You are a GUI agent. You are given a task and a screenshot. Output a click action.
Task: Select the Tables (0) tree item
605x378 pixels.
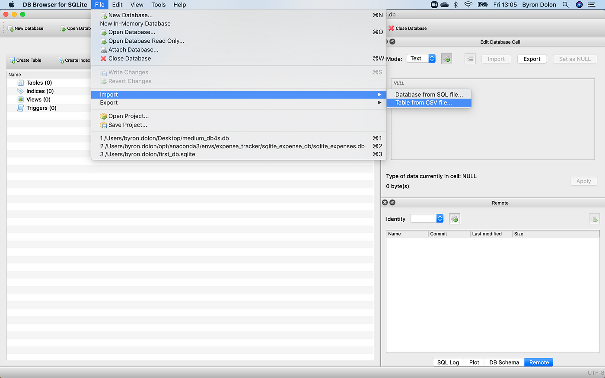click(39, 83)
